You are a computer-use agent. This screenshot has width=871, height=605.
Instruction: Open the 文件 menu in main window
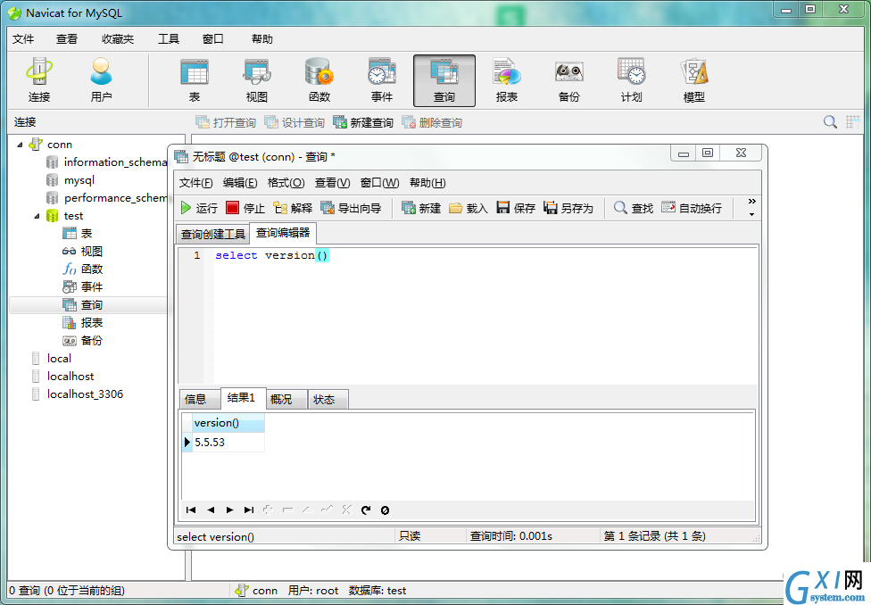pyautogui.click(x=23, y=39)
